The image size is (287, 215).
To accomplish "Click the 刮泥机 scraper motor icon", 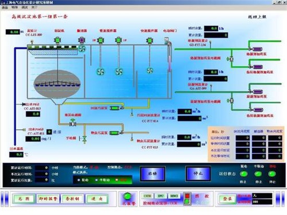I will click(57, 40).
